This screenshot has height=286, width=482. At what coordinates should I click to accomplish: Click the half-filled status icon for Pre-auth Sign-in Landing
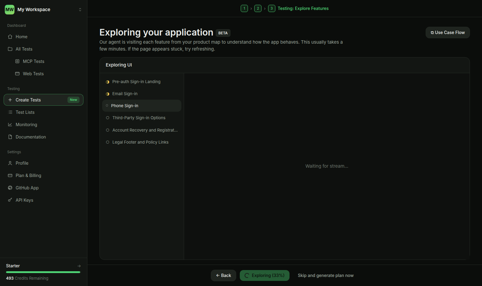coord(108,82)
